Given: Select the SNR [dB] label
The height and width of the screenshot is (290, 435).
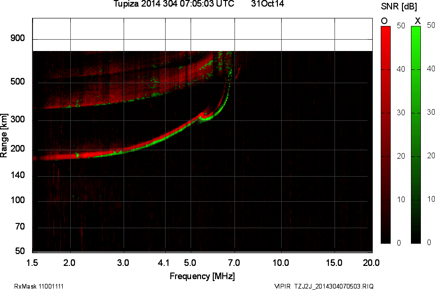Looking at the screenshot, I should tap(399, 6).
